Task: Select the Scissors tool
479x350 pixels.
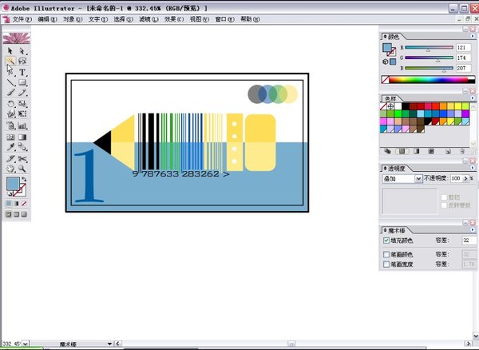Action: [x=22, y=158]
